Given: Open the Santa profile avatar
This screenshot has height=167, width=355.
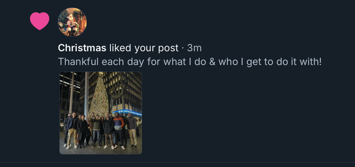Looking at the screenshot, I should coord(72,22).
